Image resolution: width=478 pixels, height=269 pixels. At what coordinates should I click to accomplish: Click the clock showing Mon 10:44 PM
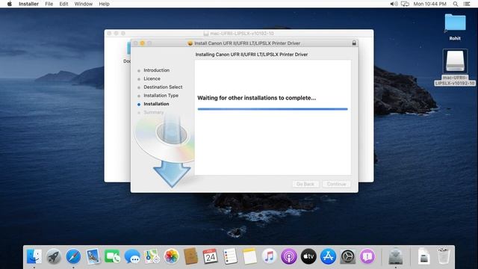pyautogui.click(x=429, y=4)
